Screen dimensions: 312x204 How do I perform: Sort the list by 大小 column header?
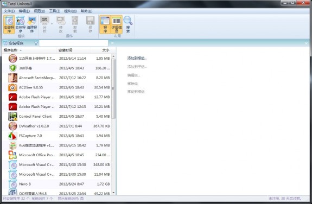(x=101, y=50)
